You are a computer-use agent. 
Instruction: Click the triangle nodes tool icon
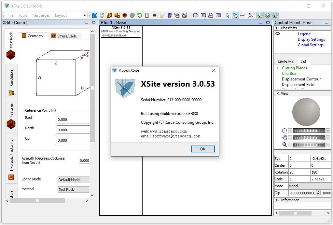click(250, 15)
